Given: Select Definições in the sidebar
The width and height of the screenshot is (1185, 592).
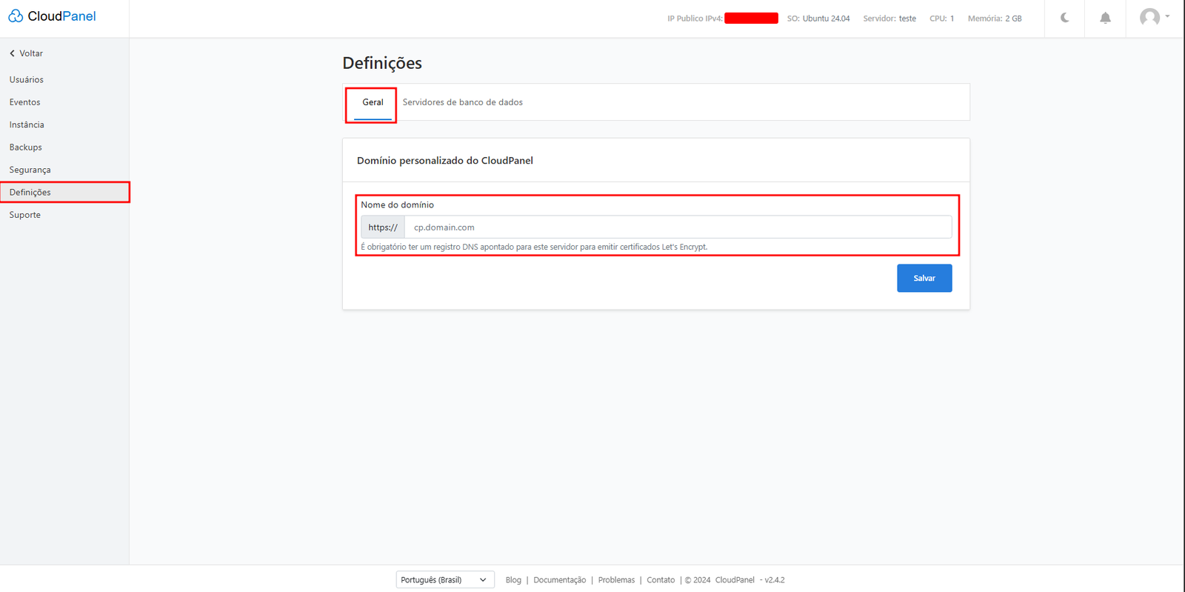Looking at the screenshot, I should pos(30,193).
